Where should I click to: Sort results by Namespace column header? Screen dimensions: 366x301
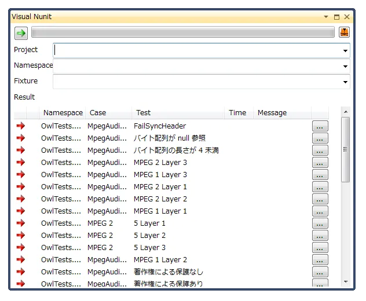(x=63, y=113)
